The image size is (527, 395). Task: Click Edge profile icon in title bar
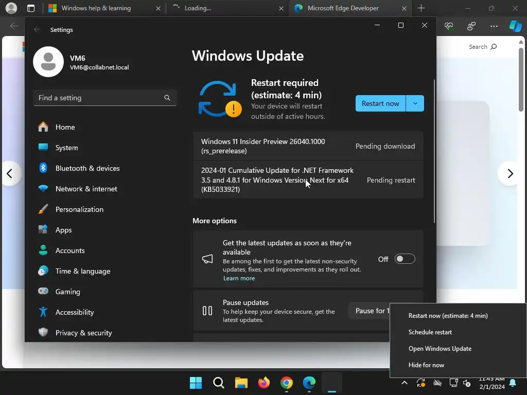(x=11, y=8)
